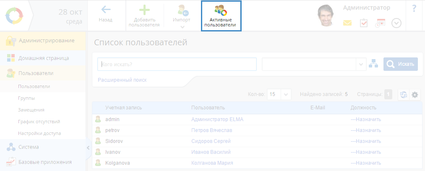
Task: Assign position for admin row
Action: point(366,119)
